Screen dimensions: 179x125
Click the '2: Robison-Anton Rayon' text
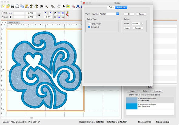[x=147, y=104]
